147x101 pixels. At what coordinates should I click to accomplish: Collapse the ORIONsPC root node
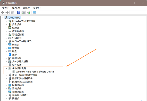(3, 18)
